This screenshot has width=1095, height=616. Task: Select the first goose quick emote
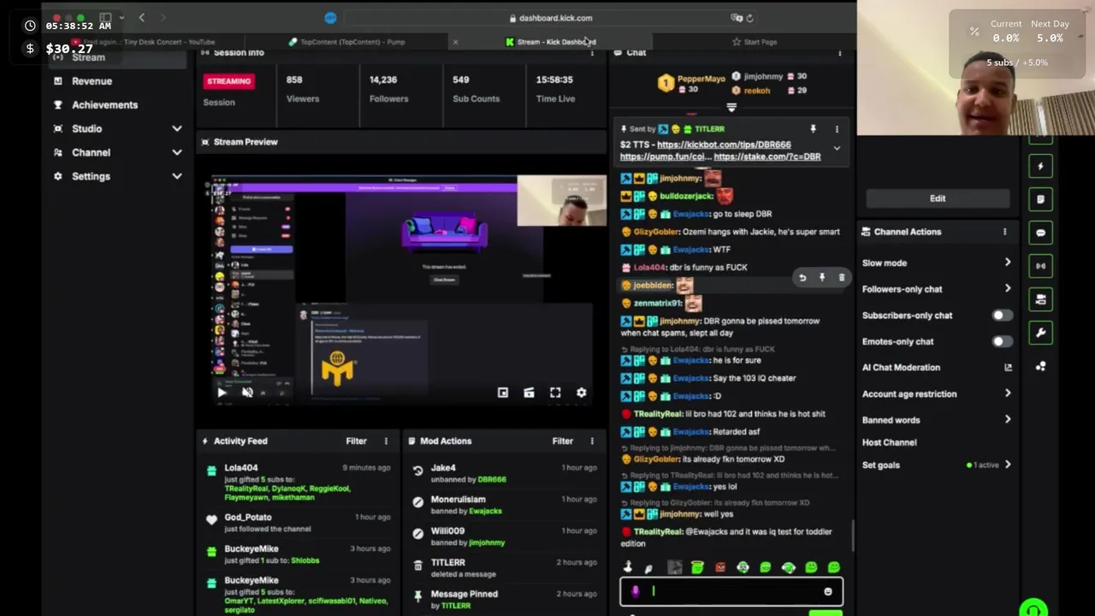628,567
